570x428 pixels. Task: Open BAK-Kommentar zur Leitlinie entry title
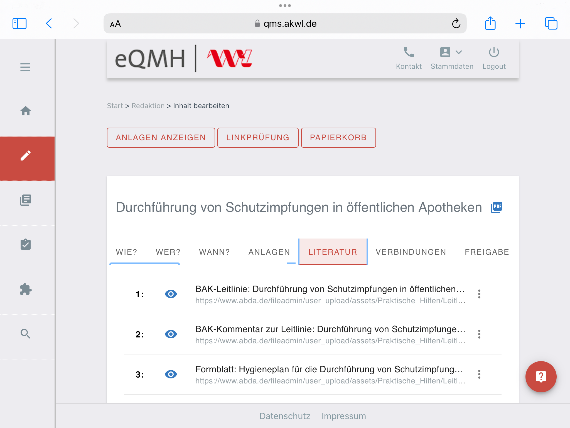point(330,329)
